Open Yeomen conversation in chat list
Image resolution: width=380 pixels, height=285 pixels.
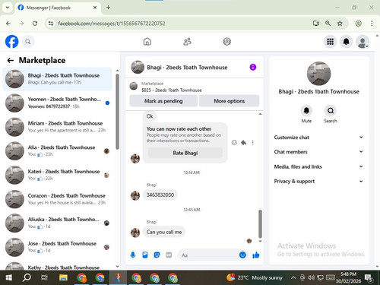tap(57, 103)
